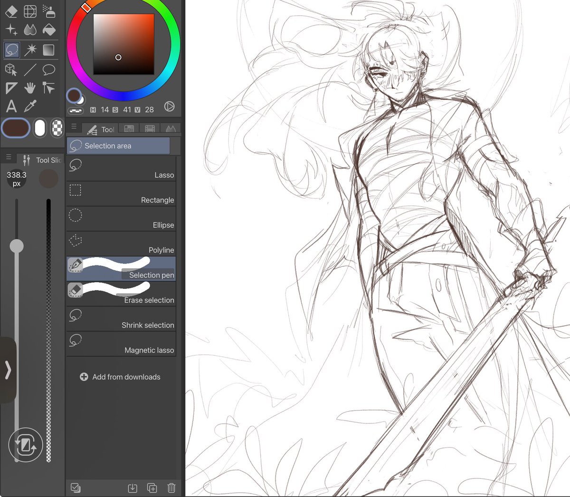This screenshot has width=570, height=497.
Task: Select the Decoration sparkle tool
Action: click(11, 29)
